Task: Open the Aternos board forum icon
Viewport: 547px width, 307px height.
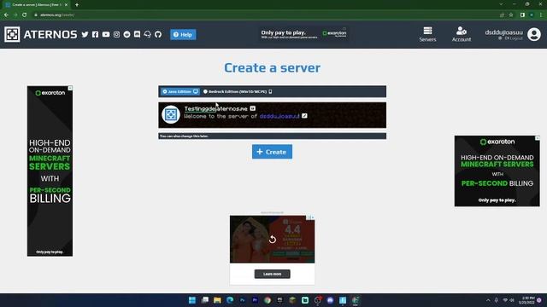Action: coord(137,34)
